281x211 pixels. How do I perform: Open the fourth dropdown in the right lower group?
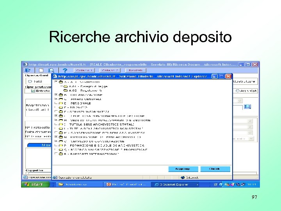click(x=251, y=138)
